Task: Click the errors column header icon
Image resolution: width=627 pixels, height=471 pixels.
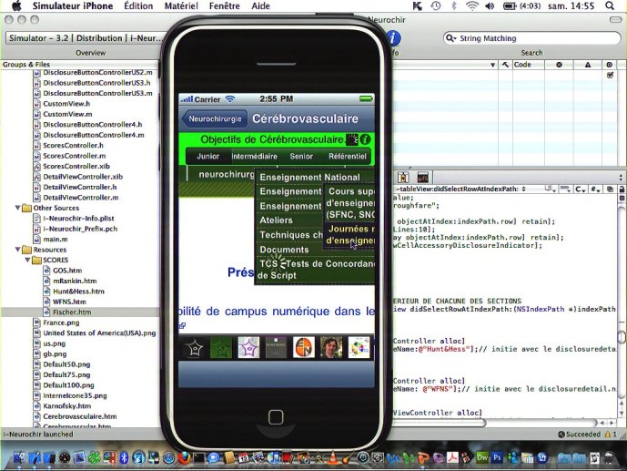Action: tap(559, 65)
